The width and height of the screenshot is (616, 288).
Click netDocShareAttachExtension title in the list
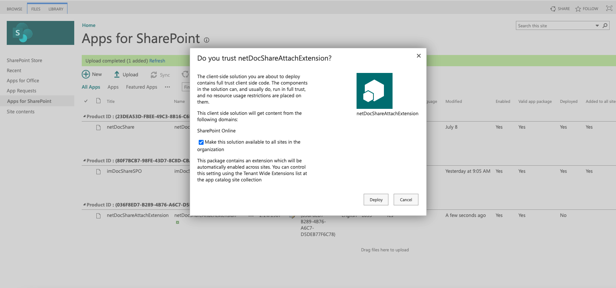138,215
